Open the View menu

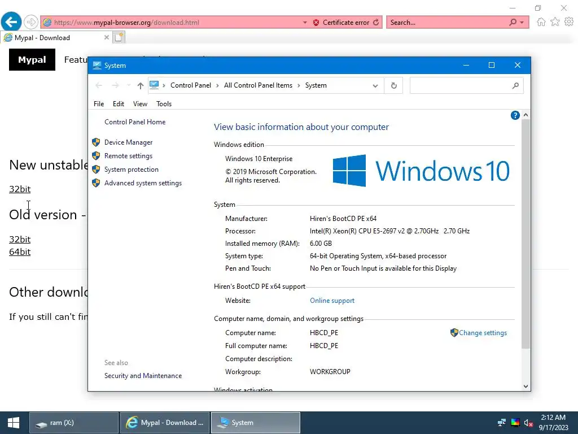(140, 104)
